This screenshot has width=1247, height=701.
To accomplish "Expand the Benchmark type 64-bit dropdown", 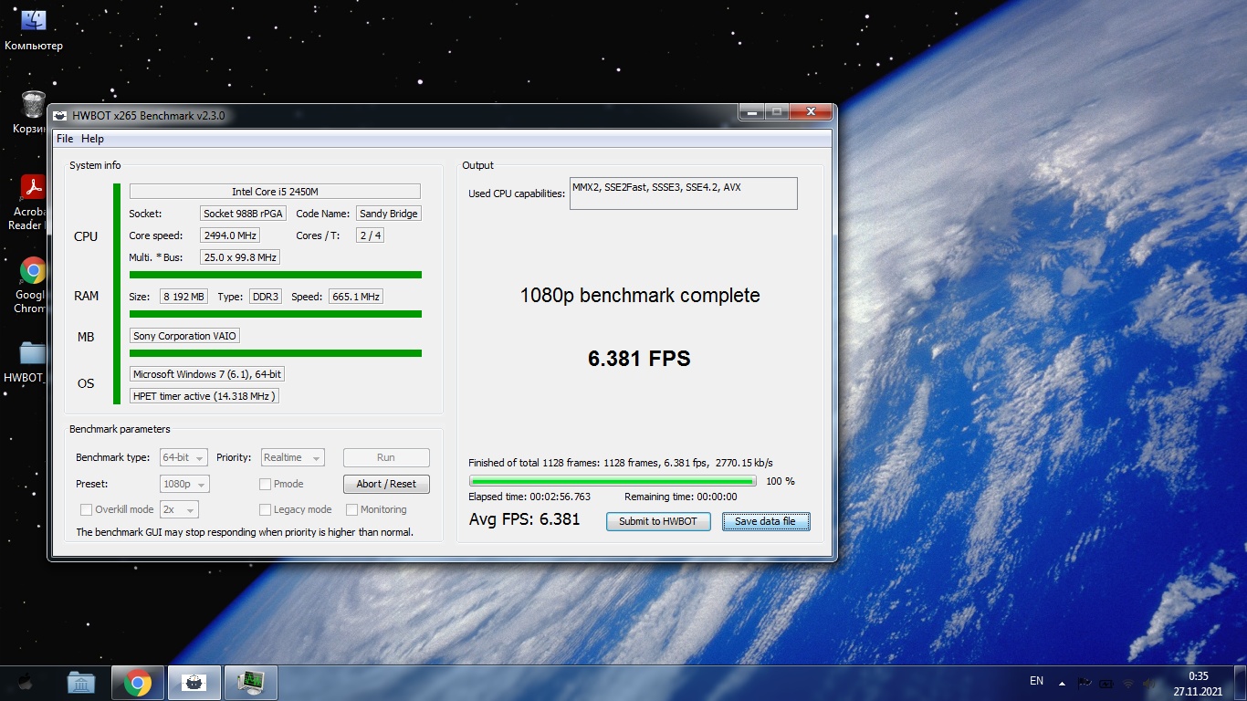I will 183,457.
